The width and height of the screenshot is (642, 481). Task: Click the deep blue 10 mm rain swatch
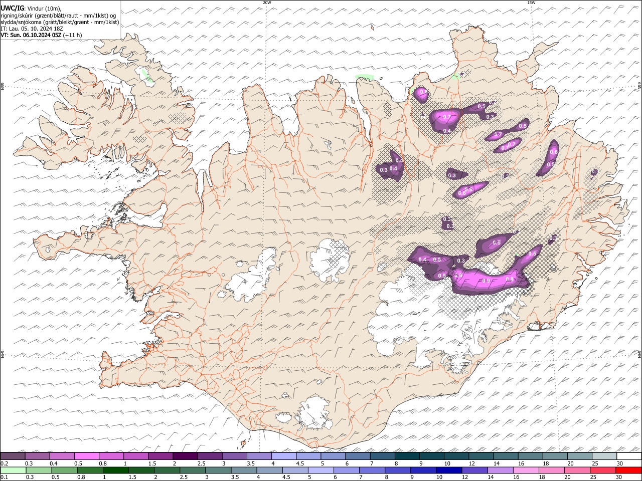449,470
